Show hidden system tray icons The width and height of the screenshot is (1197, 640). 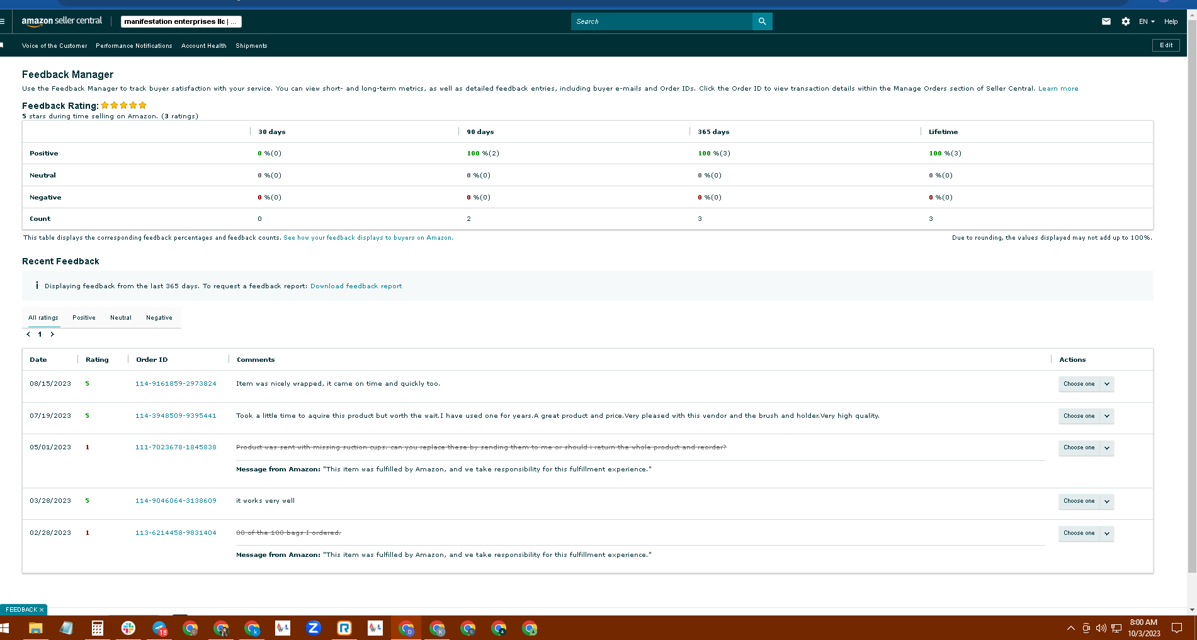click(x=1070, y=628)
